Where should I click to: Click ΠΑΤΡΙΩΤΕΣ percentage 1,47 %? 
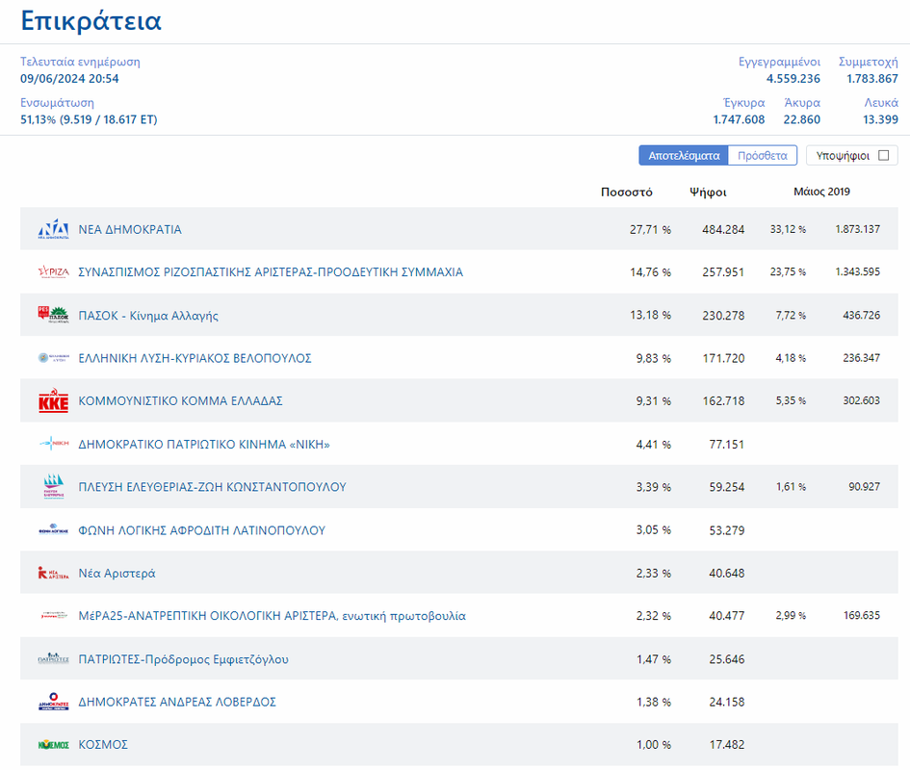(x=654, y=659)
